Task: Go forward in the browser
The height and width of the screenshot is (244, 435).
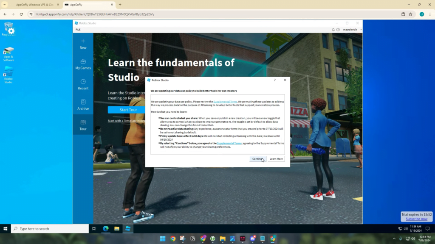Action: [x=13, y=14]
